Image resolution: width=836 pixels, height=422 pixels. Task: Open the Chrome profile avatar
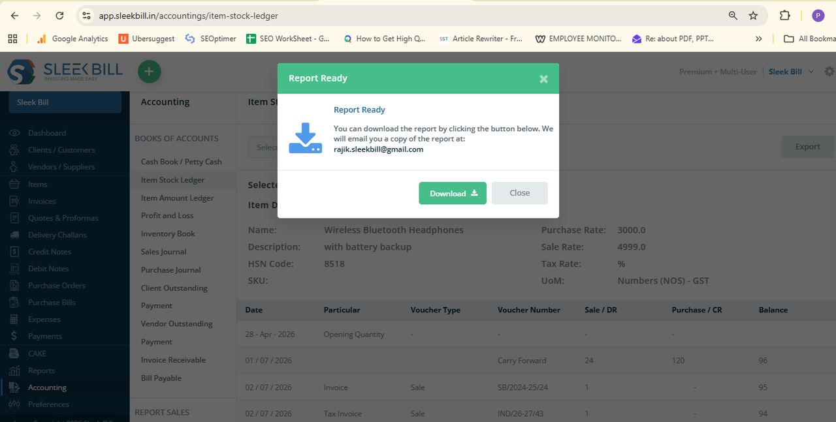(x=818, y=15)
